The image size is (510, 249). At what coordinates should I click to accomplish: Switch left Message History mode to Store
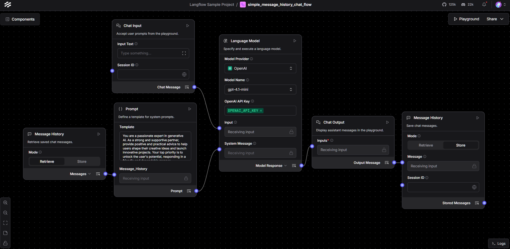pyautogui.click(x=82, y=161)
